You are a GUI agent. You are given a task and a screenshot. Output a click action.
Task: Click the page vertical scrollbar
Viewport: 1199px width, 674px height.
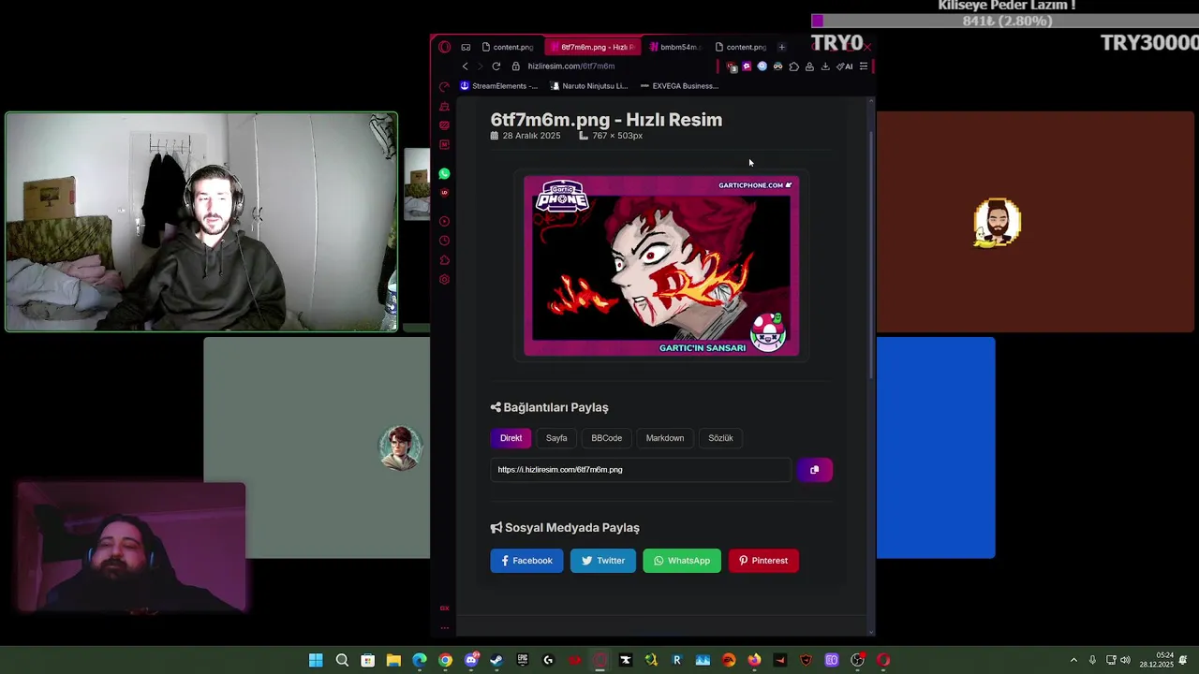pos(872,253)
